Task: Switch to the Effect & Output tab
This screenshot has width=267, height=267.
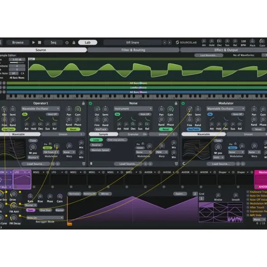Action: point(226,50)
